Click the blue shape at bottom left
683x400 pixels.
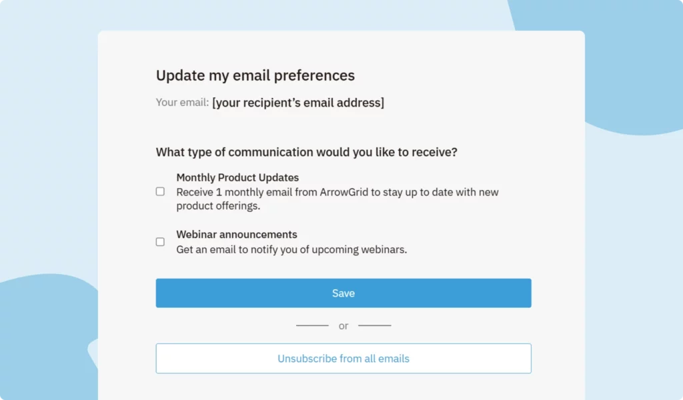click(x=47, y=333)
